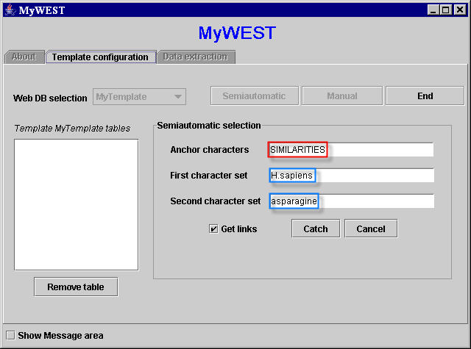Click the Anchor characters label
The height and width of the screenshot is (349, 471).
[x=209, y=150]
